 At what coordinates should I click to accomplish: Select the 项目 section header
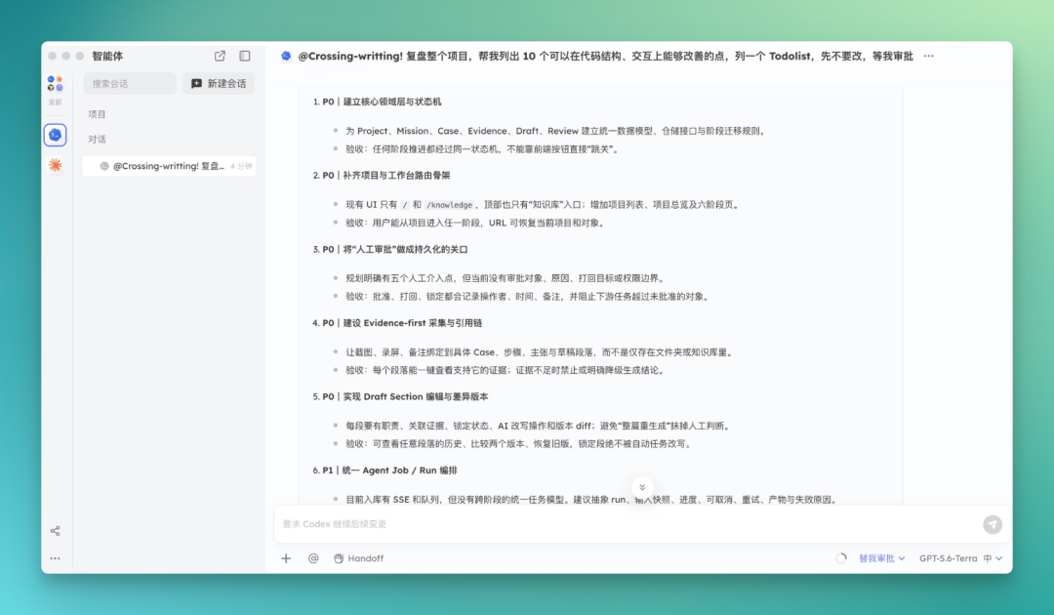[97, 114]
